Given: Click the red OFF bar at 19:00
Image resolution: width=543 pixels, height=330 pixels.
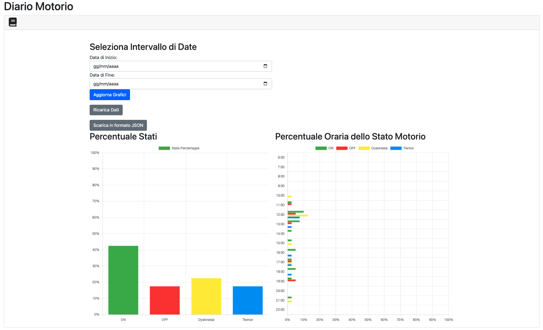Looking at the screenshot, I should coord(292,280).
